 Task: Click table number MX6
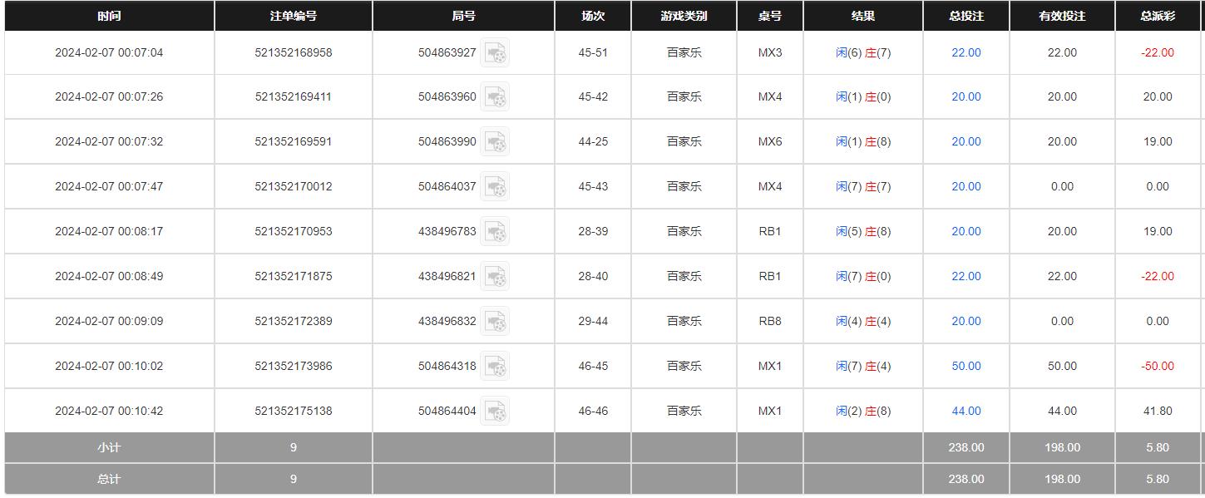(x=770, y=141)
